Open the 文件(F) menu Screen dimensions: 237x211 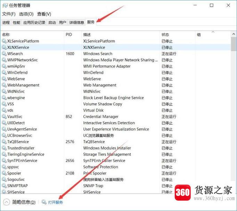[x=9, y=14]
